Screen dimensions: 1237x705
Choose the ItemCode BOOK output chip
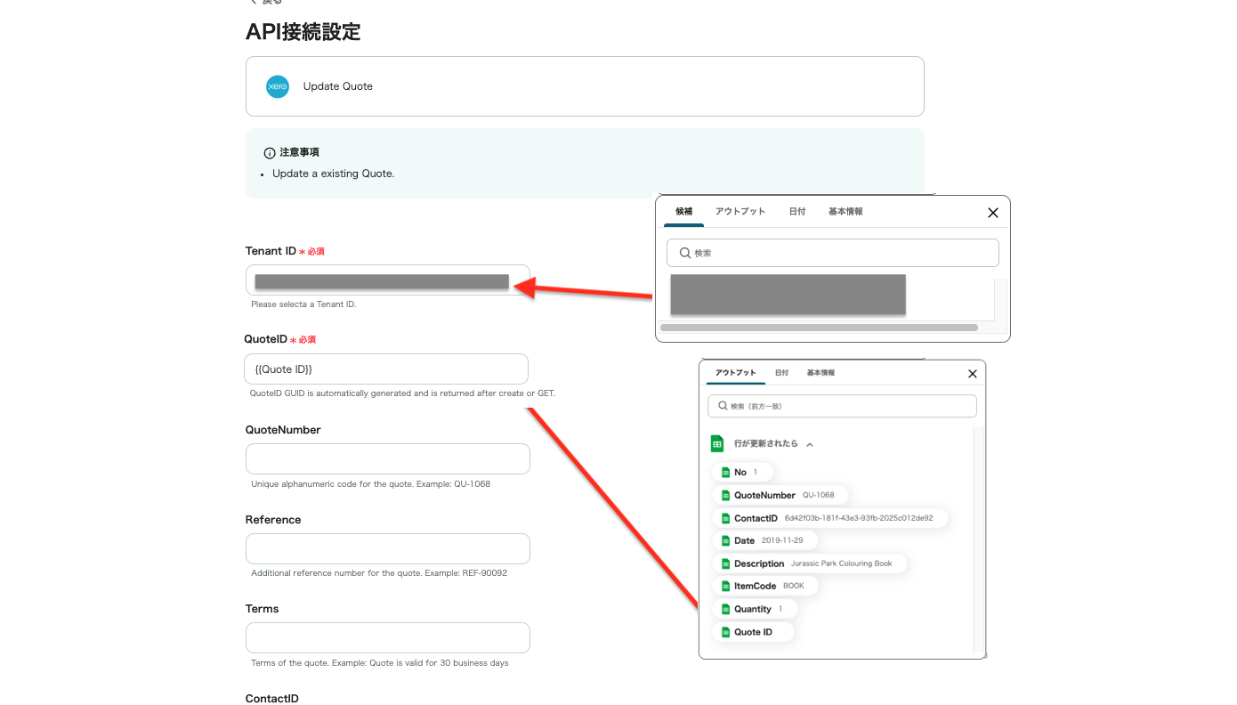tap(765, 586)
